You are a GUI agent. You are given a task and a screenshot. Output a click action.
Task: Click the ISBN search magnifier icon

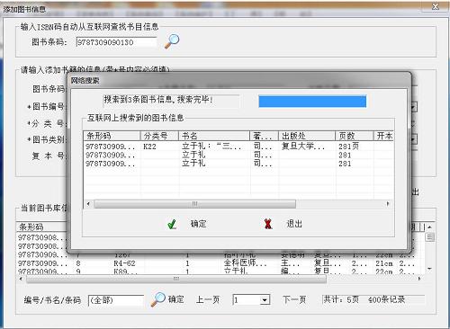pyautogui.click(x=172, y=41)
